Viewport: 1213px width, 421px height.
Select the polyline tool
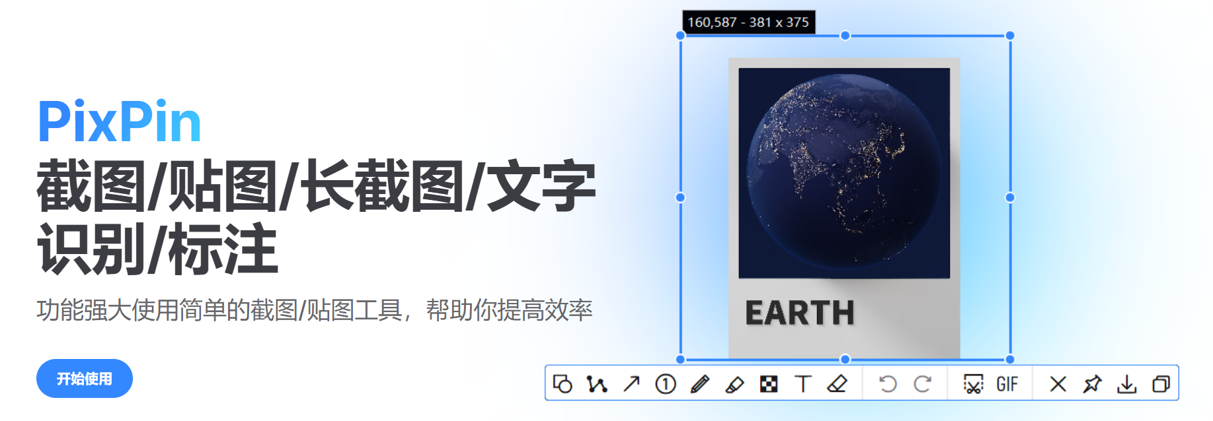point(596,383)
